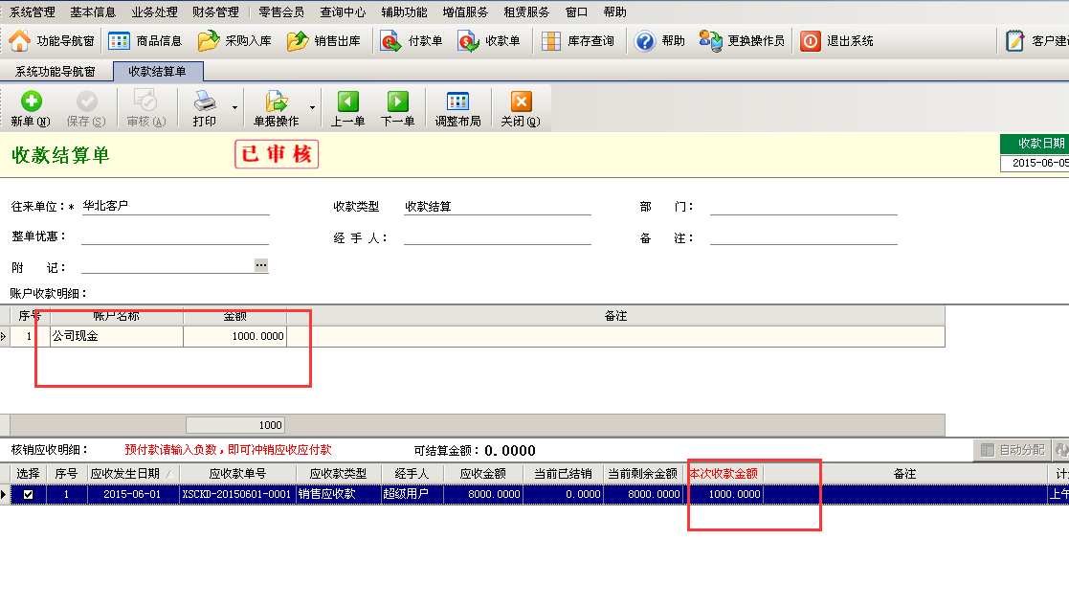This screenshot has width=1069, height=607.
Task: Open 调整布局 layout adjustment tool
Action: click(x=457, y=107)
